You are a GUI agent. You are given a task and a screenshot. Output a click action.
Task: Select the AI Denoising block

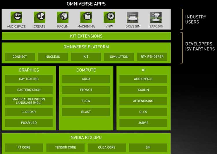click(x=143, y=101)
